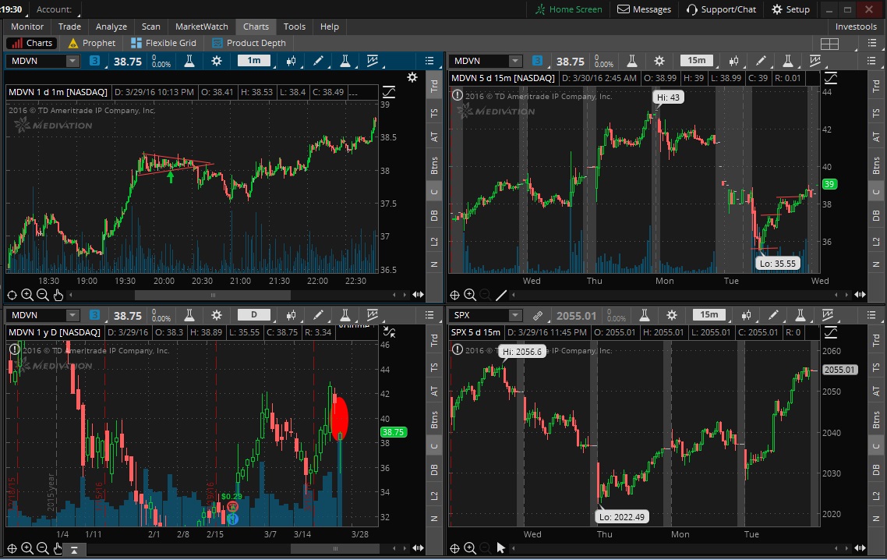Click the link clipboard icon beside SPX symbol
Image resolution: width=887 pixels, height=560 pixels.
pyautogui.click(x=537, y=315)
